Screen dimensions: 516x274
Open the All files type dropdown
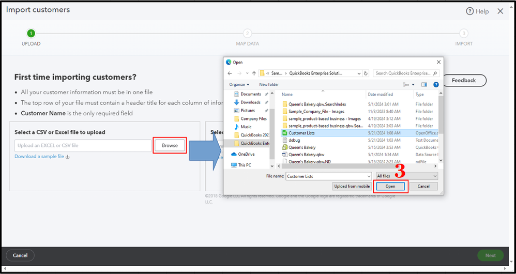(x=407, y=176)
